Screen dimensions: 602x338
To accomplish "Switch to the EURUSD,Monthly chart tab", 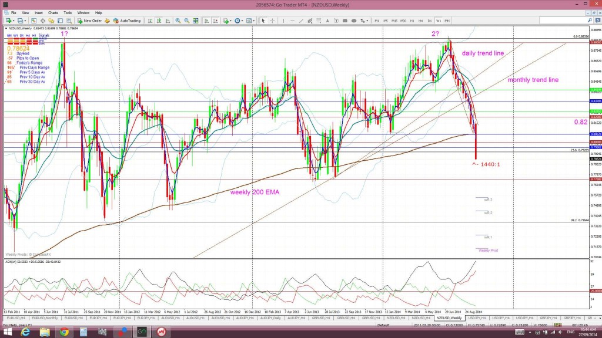I will click(x=45, y=318).
